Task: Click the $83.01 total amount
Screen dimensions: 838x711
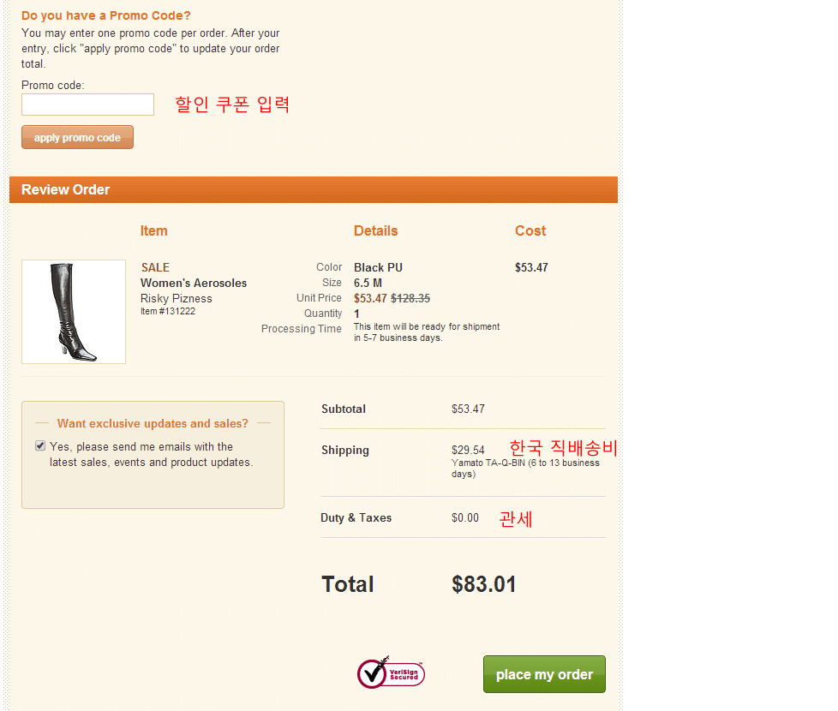Action: [x=484, y=584]
